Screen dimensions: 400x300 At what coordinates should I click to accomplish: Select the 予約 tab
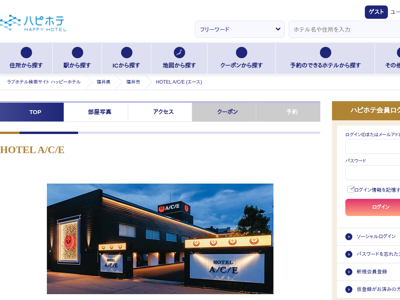[288, 112]
